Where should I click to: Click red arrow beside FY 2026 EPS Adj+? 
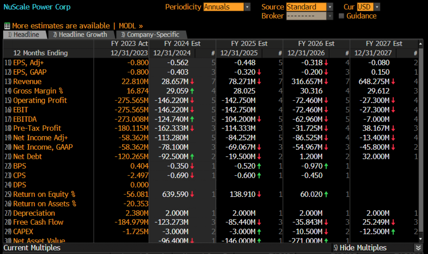326,63
